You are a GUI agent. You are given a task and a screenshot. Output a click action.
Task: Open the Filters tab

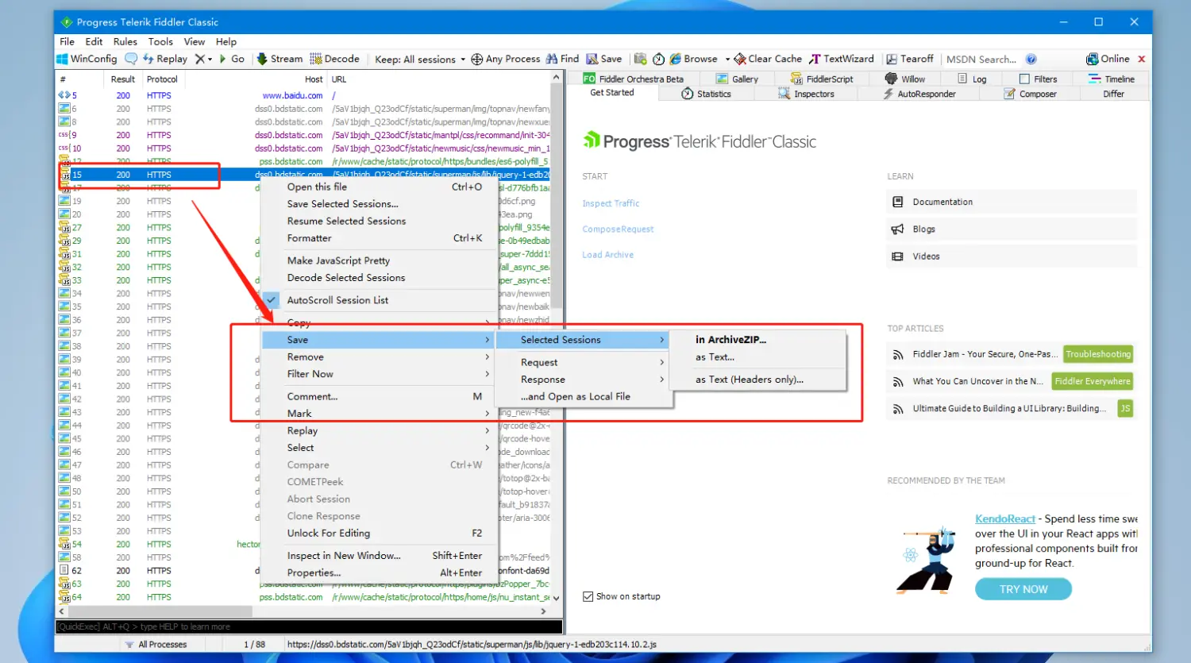[1038, 79]
